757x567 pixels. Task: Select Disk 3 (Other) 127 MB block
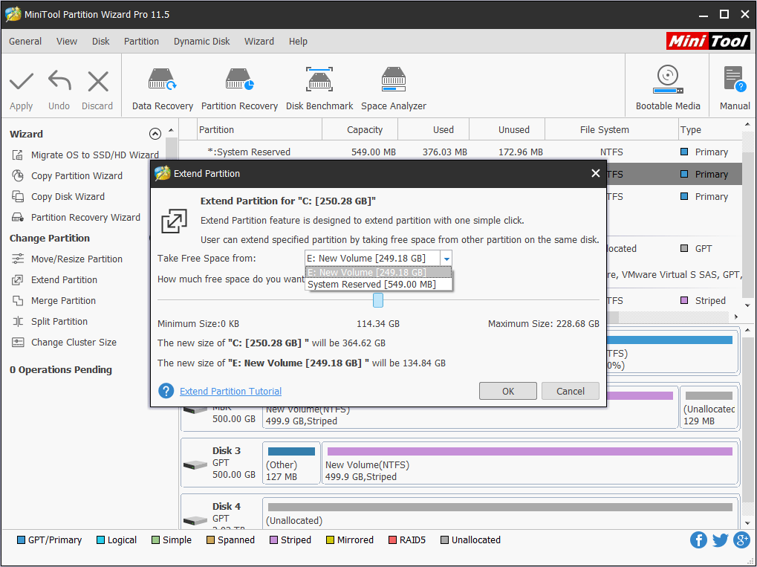[x=291, y=464]
